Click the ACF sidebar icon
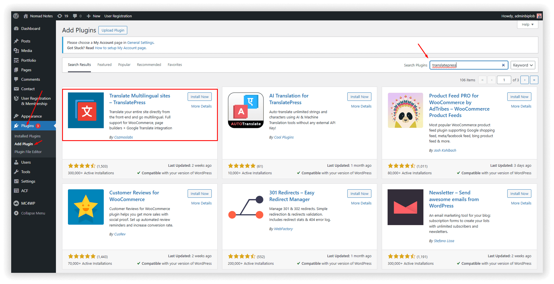 pos(16,191)
